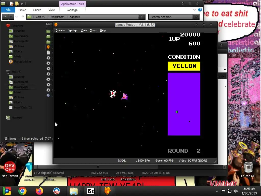Launch Firefox from the taskbar
Screen dimensions: 261x196
(x=40, y=191)
